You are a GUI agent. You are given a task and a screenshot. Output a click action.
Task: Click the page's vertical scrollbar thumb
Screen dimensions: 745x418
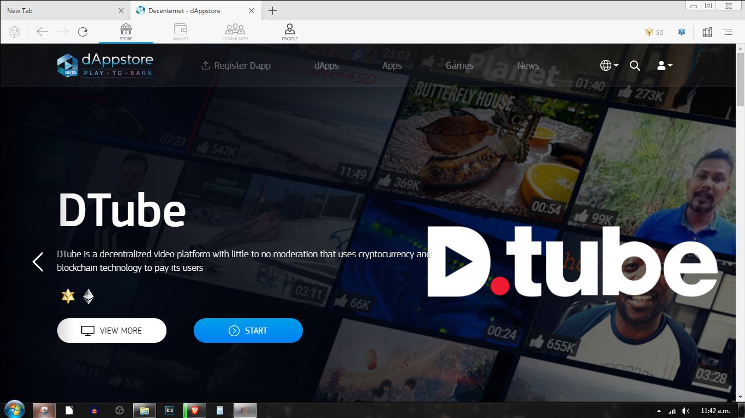(x=740, y=80)
